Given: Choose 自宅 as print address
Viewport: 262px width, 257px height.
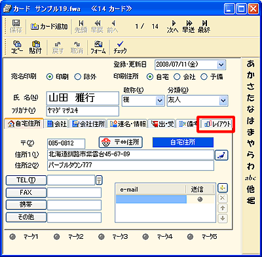Looking at the screenshot, I should click(x=150, y=77).
